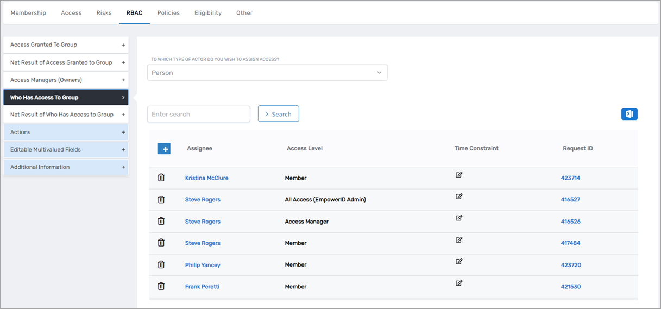Edit time constraint for Frank Peretti
The image size is (661, 309).
[x=459, y=283]
